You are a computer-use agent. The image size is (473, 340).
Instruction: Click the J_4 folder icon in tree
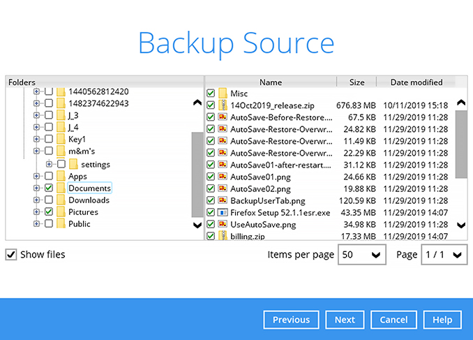pos(61,127)
